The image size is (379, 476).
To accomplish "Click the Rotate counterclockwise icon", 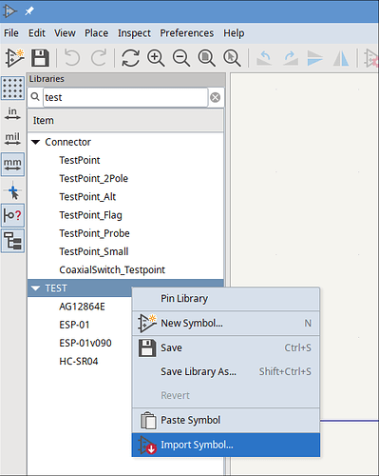I will pyautogui.click(x=264, y=58).
